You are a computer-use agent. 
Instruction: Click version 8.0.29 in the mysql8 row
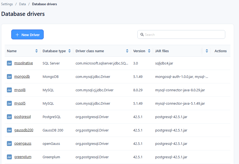tap(138, 90)
